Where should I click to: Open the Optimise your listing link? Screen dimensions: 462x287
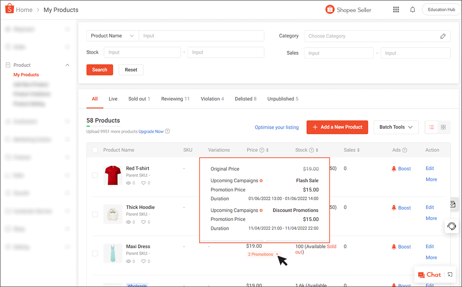(276, 127)
